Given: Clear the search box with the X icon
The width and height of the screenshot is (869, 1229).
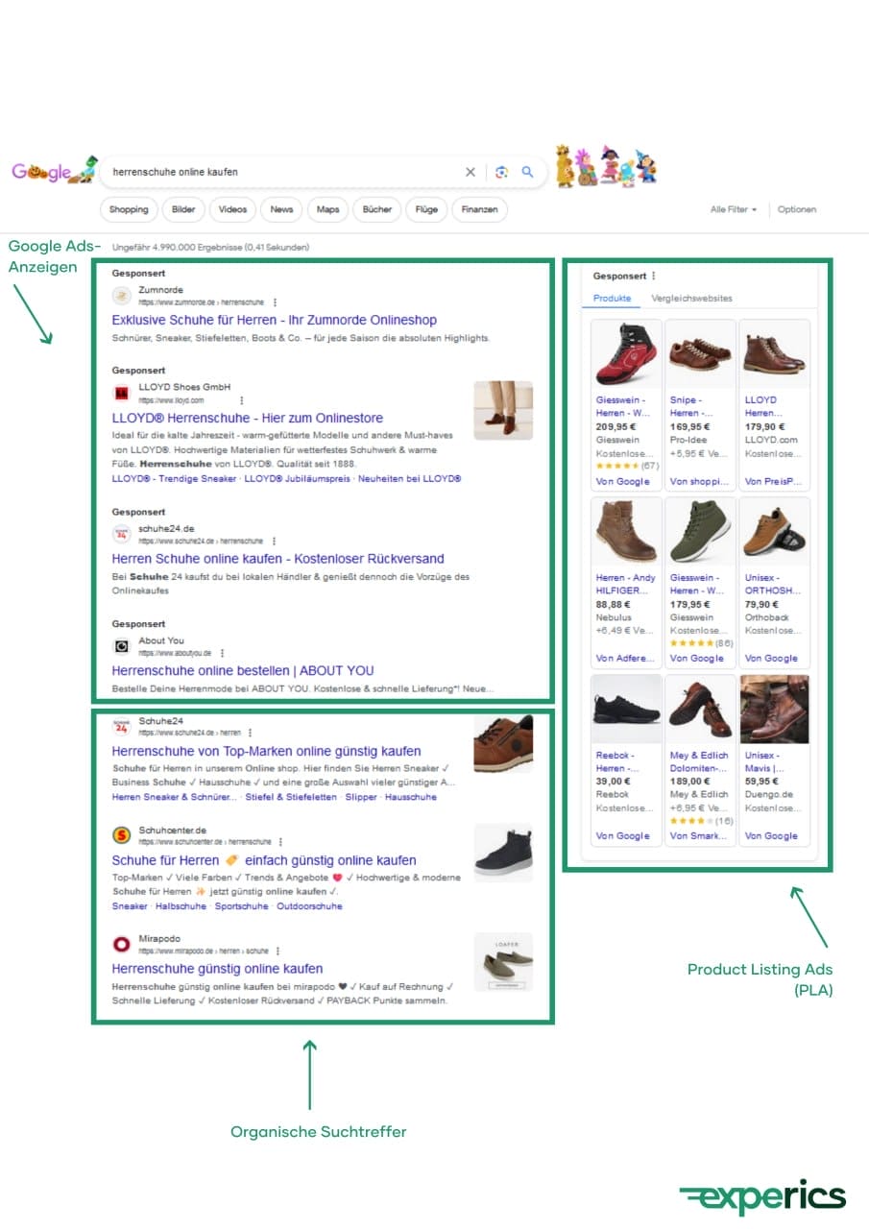Looking at the screenshot, I should pyautogui.click(x=471, y=172).
